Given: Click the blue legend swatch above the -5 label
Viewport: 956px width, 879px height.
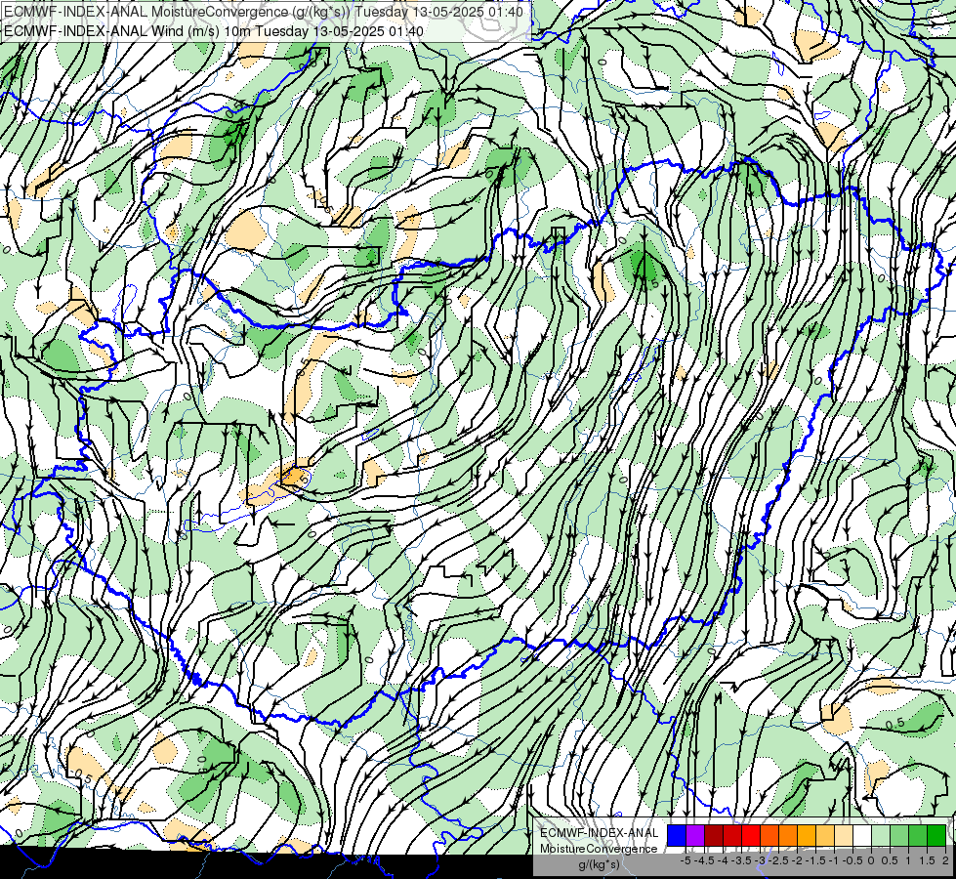Looking at the screenshot, I should click(677, 836).
